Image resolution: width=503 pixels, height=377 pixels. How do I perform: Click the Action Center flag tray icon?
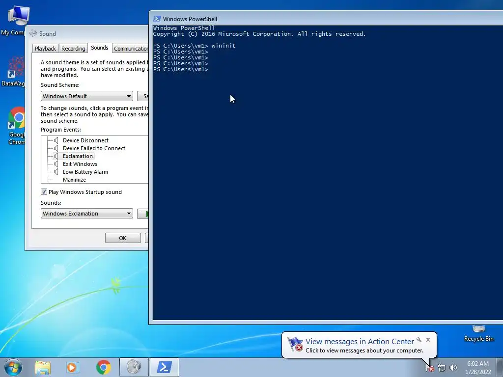(430, 368)
